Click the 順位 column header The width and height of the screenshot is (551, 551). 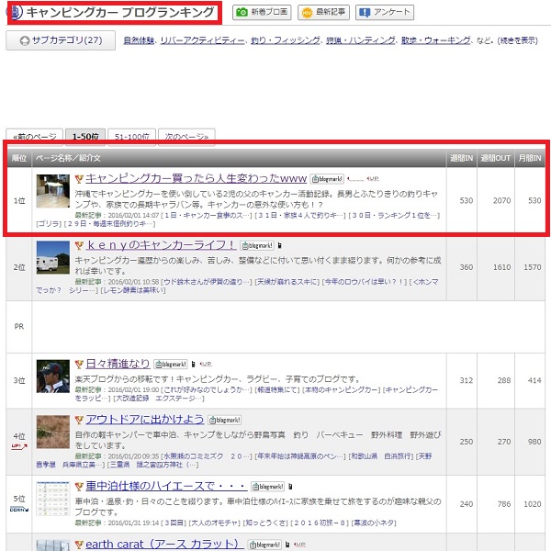point(19,158)
